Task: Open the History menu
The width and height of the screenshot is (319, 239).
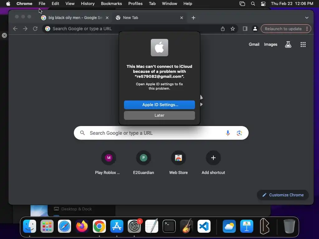Action: [88, 3]
